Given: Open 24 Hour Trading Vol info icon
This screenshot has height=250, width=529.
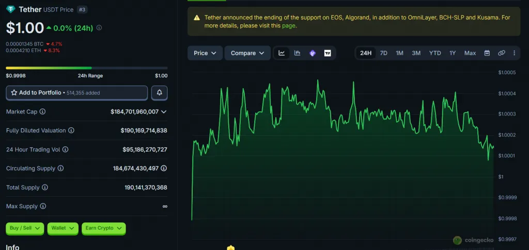Looking at the screenshot, I should click(65, 149).
